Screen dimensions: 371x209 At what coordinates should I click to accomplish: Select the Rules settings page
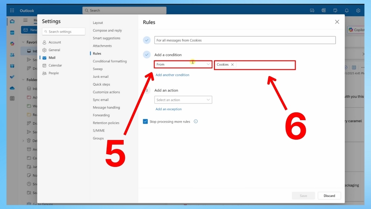[97, 54]
